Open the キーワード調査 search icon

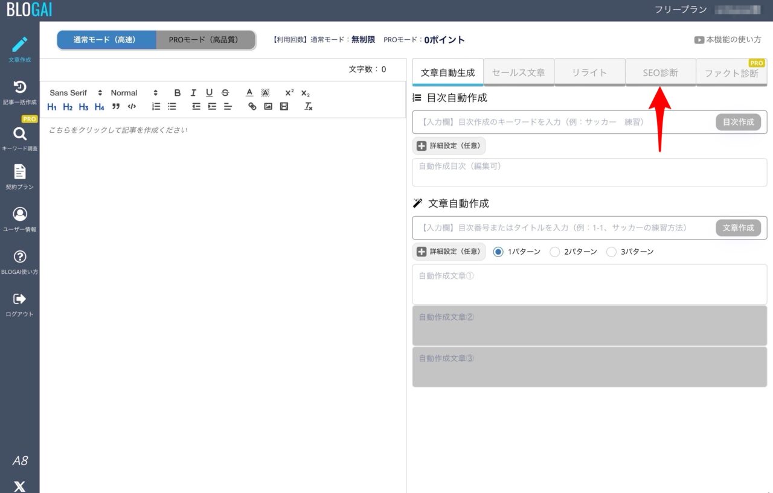click(x=20, y=134)
